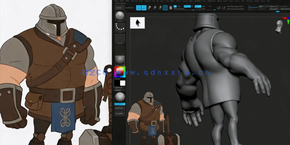This screenshot has height=145, width=290.
Task: Click the helmet head camera-view indicator
Action: (x=279, y=27)
